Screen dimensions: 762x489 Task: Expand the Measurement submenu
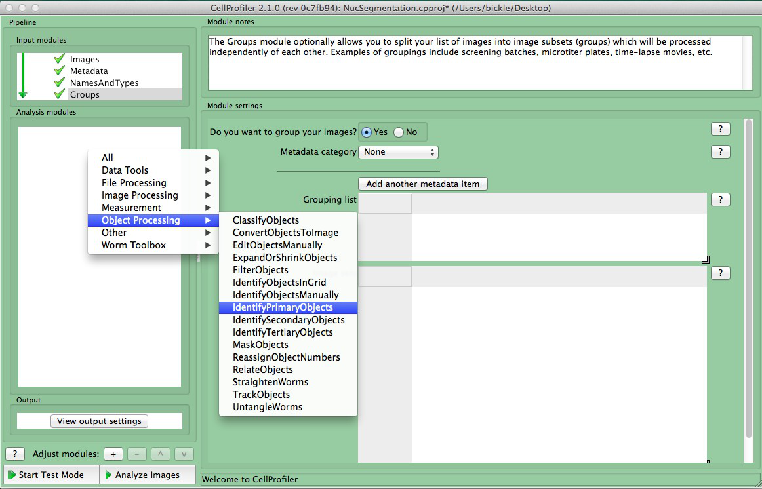click(x=153, y=208)
